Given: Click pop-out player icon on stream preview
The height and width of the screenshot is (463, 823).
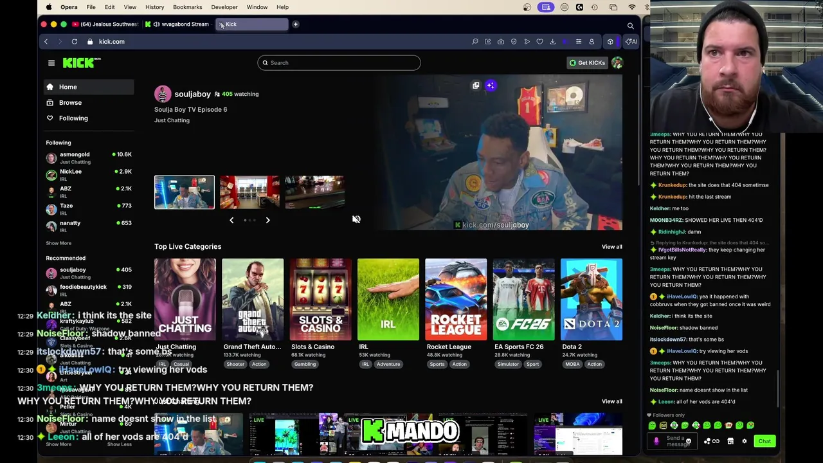Looking at the screenshot, I should click(476, 86).
